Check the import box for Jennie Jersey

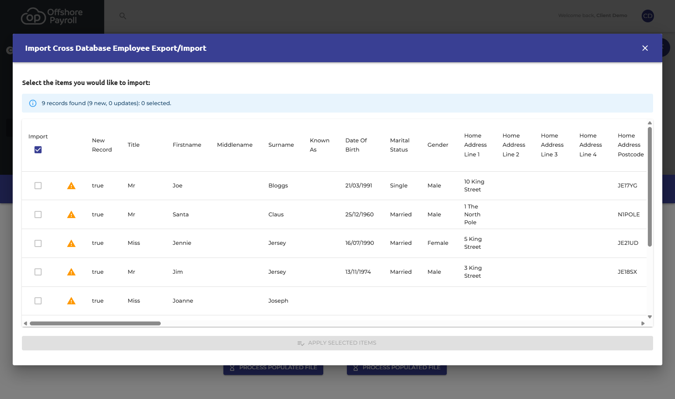(38, 244)
